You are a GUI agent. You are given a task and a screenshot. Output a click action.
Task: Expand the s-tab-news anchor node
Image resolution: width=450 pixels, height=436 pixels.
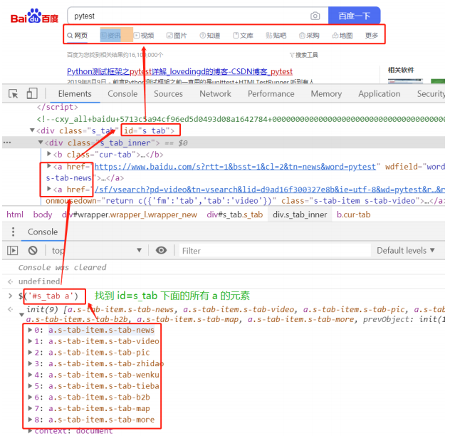click(49, 166)
